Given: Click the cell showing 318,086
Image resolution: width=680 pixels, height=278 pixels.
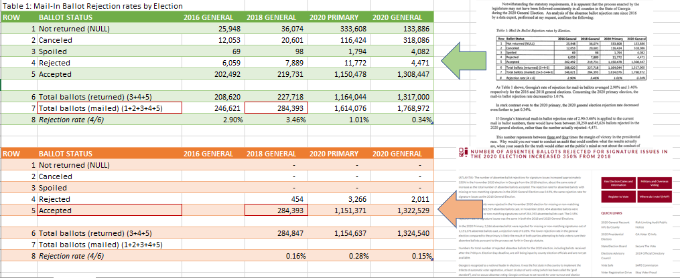Looking at the screenshot, I should [x=402, y=40].
